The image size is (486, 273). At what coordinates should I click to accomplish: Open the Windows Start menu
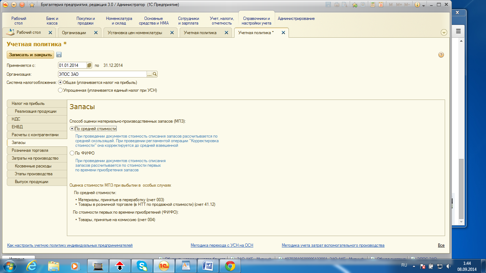click(x=9, y=266)
